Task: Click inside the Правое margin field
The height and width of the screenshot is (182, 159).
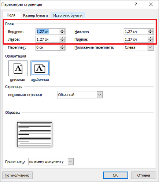Action: point(136,39)
